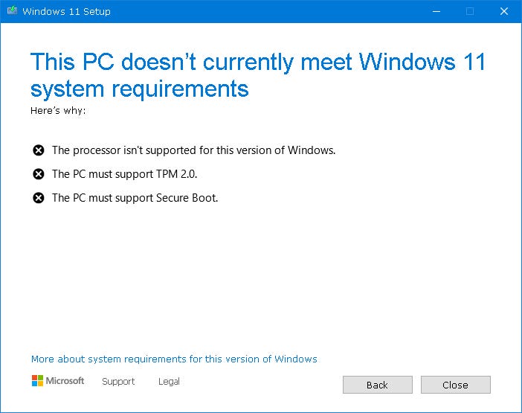The image size is (522, 413).
Task: Click the Microsoft four-color logo
Action: [37, 381]
